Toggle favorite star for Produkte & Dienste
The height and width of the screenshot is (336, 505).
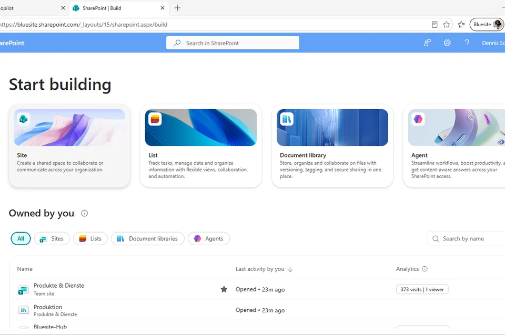[224, 289]
